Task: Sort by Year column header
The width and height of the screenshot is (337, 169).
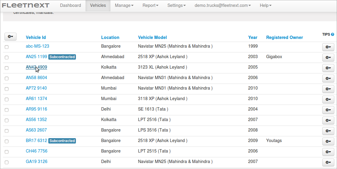Action: point(253,37)
